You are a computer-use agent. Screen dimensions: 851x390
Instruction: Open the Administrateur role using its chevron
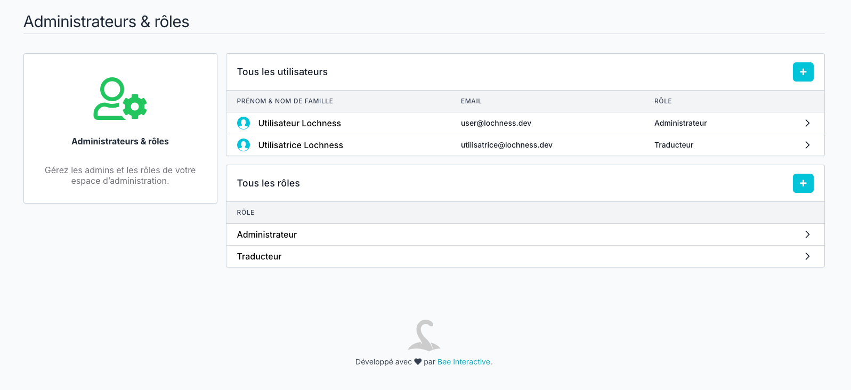tap(807, 234)
